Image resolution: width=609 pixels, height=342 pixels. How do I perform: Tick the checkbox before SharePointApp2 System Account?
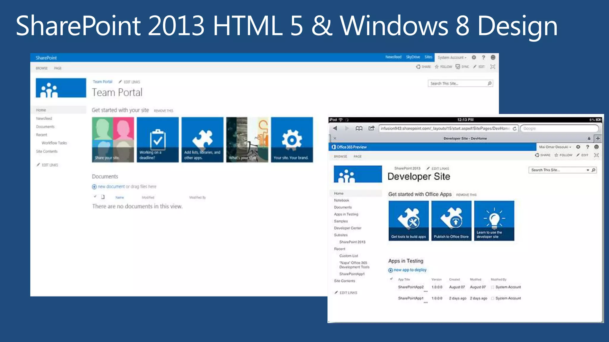point(492,287)
